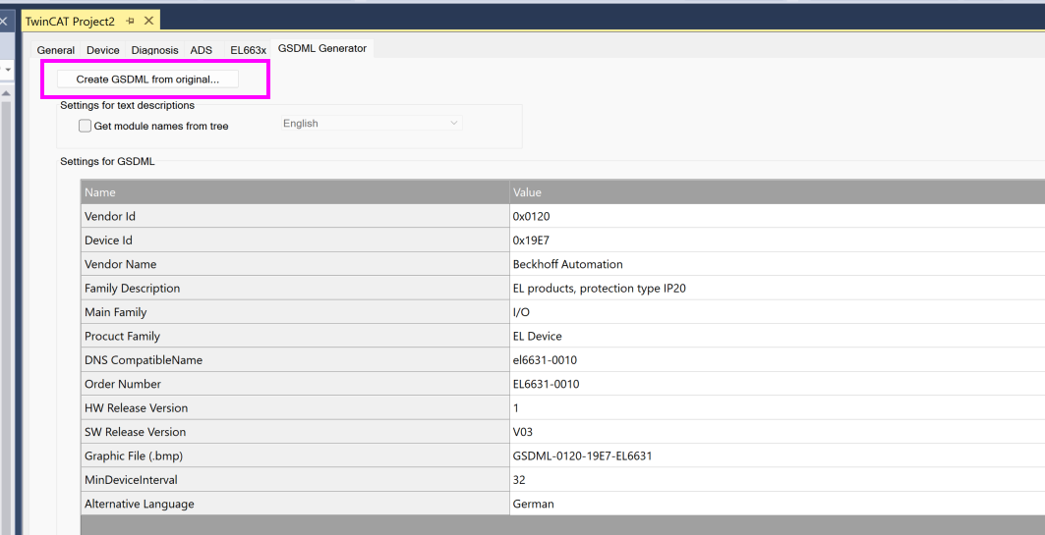This screenshot has height=535, width=1045.
Task: Select the Order Number label cell
Action: point(295,384)
